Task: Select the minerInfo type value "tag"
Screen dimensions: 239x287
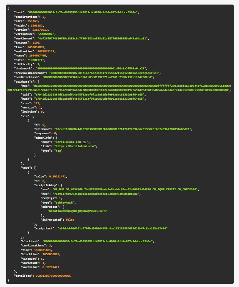Action: click(x=58, y=151)
